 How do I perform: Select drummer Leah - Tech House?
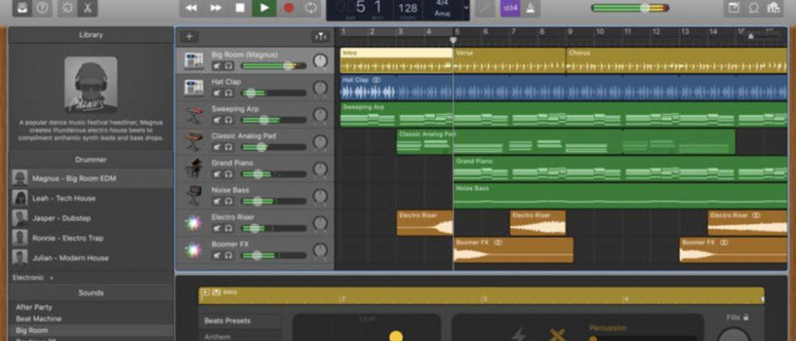tap(91, 198)
